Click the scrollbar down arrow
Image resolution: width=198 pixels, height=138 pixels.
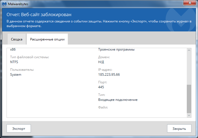coord(189,116)
